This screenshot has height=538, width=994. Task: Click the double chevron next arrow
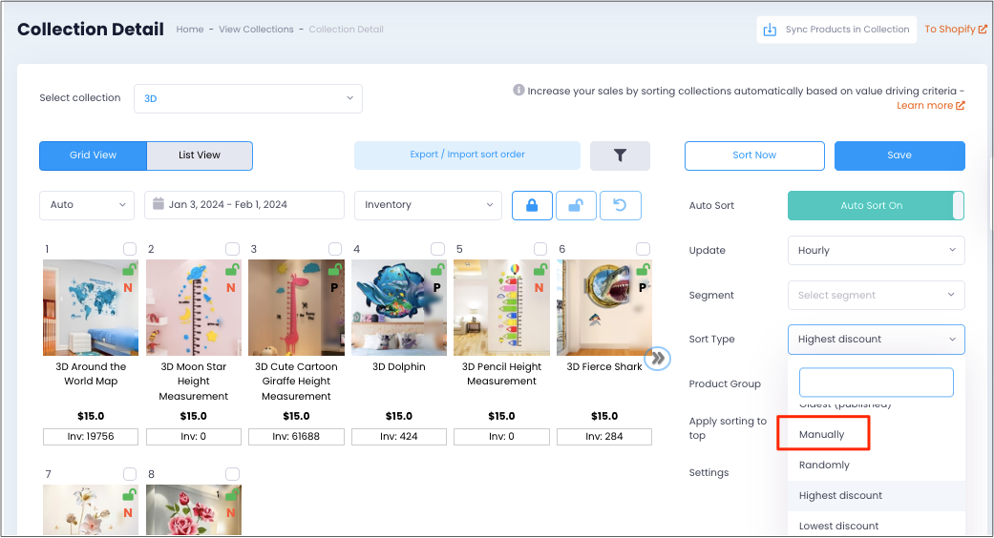point(658,359)
